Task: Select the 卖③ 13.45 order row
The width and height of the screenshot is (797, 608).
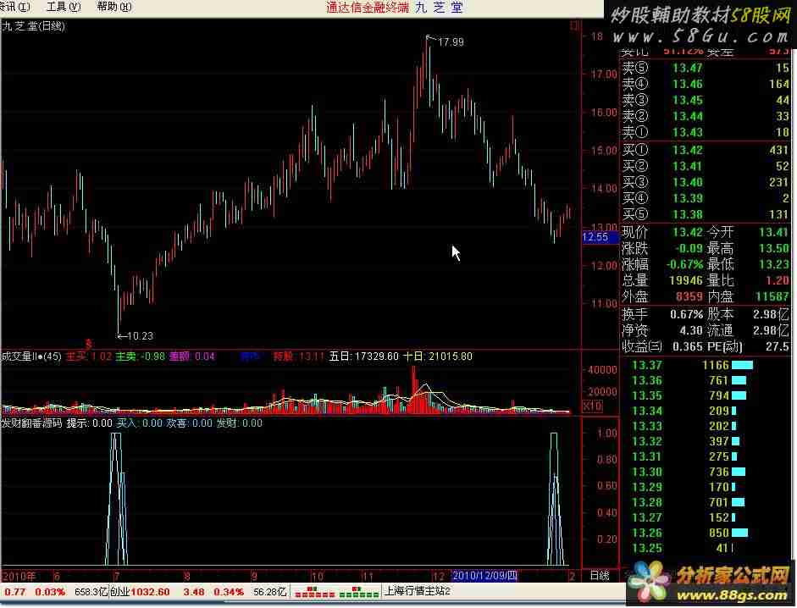Action: pyautogui.click(x=706, y=100)
